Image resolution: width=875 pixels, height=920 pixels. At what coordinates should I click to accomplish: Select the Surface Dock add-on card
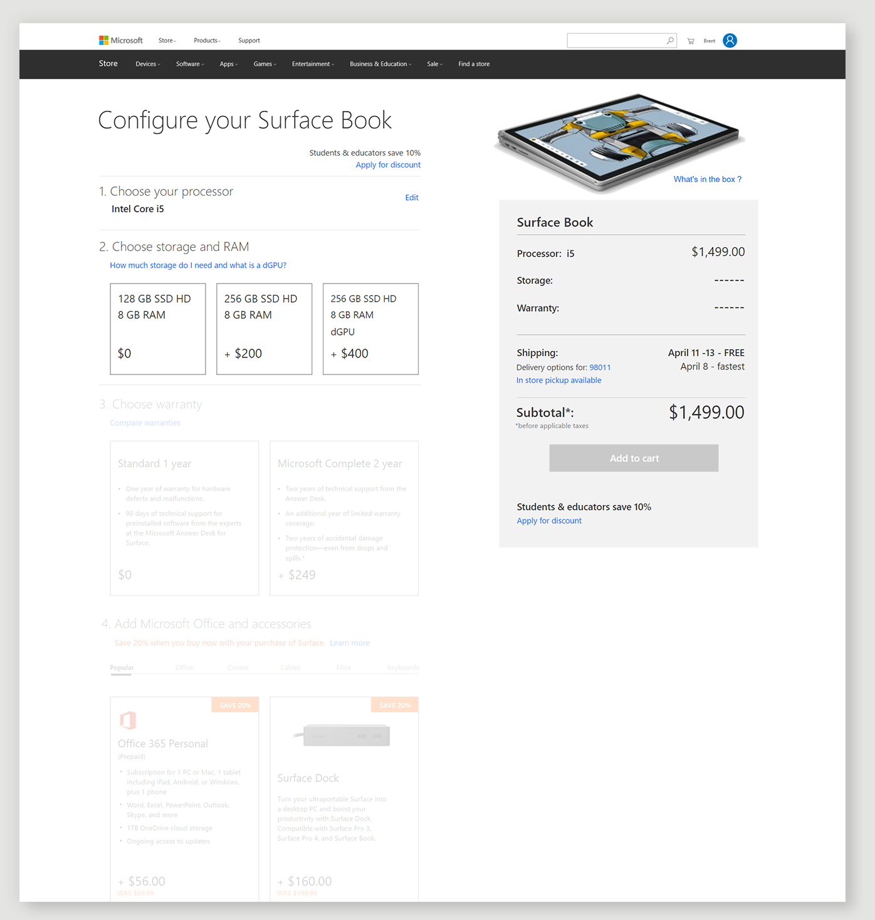[344, 799]
